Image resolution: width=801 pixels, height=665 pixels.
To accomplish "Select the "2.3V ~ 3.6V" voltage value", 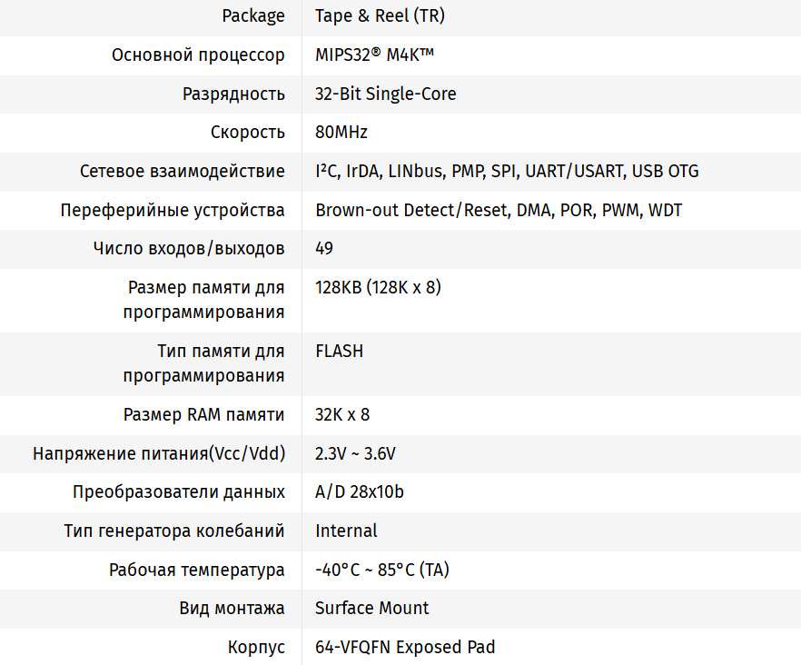I will [356, 453].
